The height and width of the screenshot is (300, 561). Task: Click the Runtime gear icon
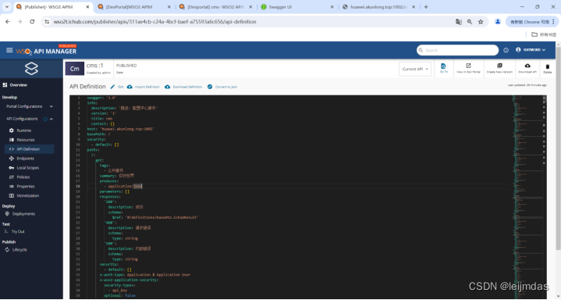[12, 130]
